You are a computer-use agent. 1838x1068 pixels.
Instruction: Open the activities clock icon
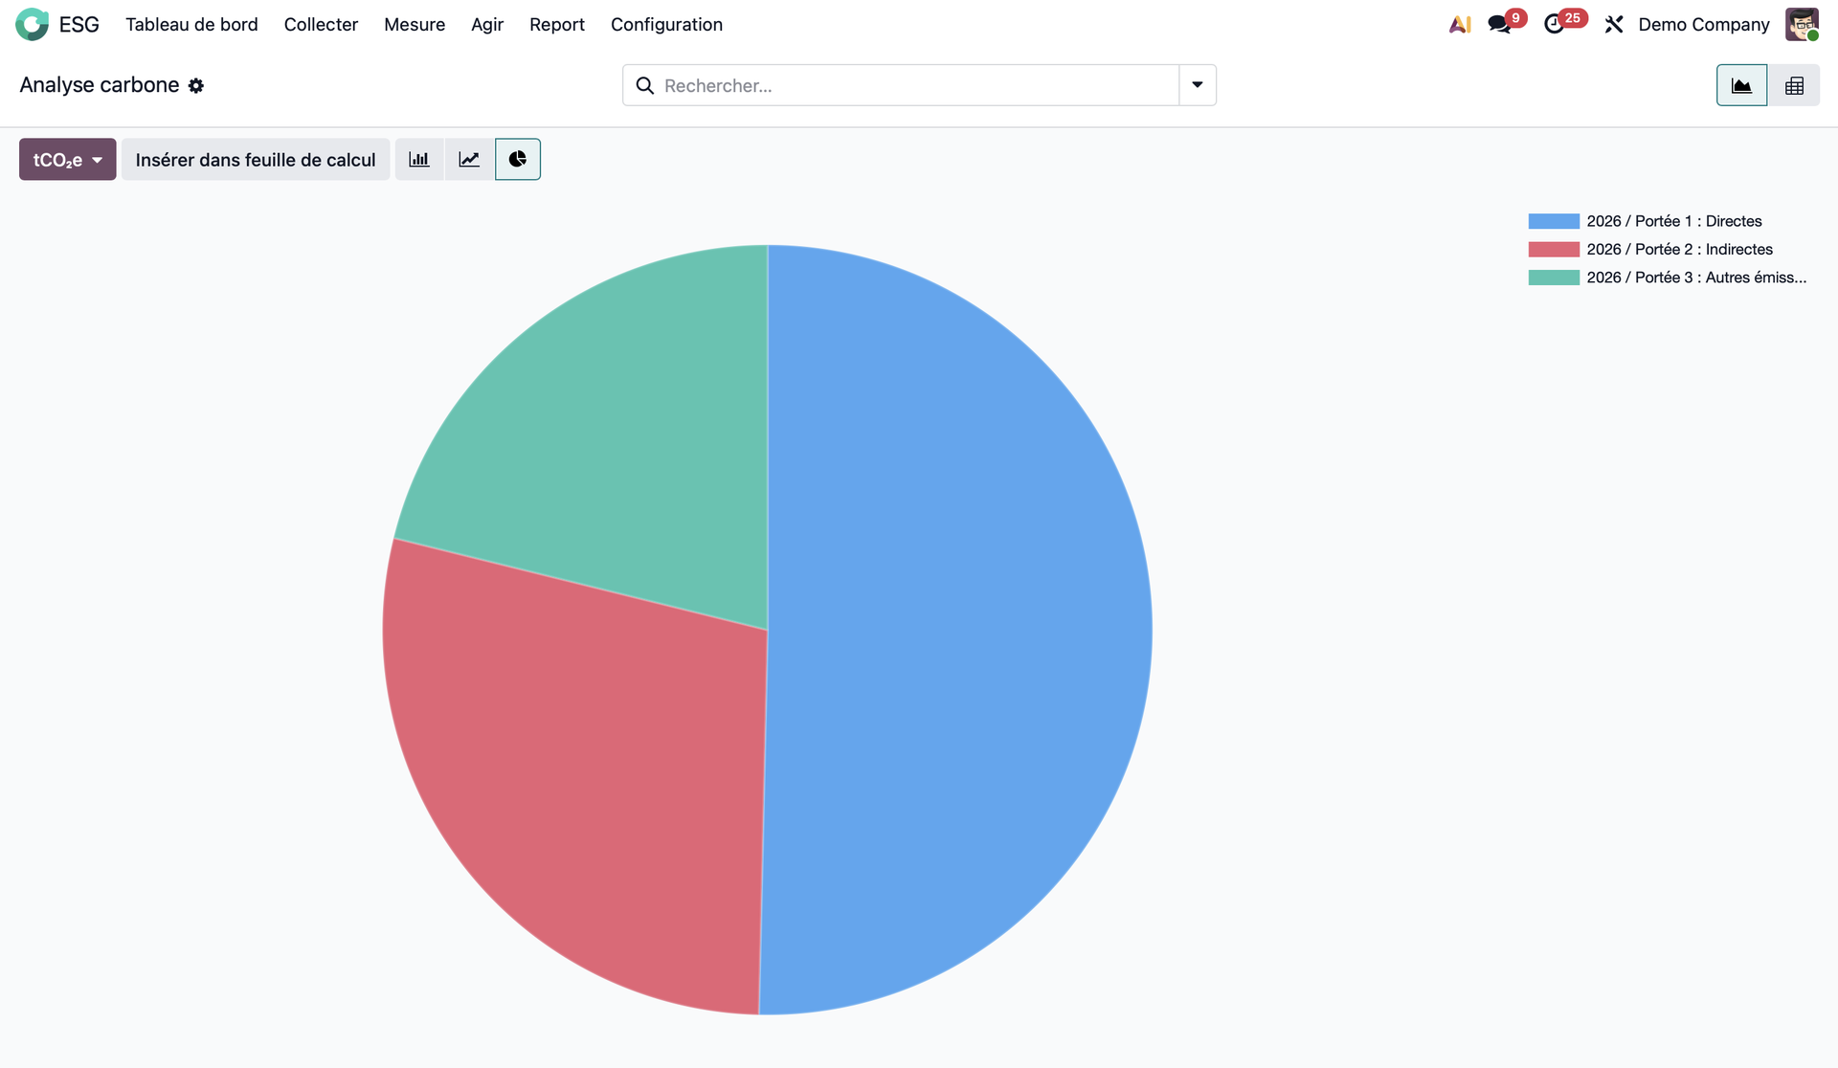pos(1555,24)
